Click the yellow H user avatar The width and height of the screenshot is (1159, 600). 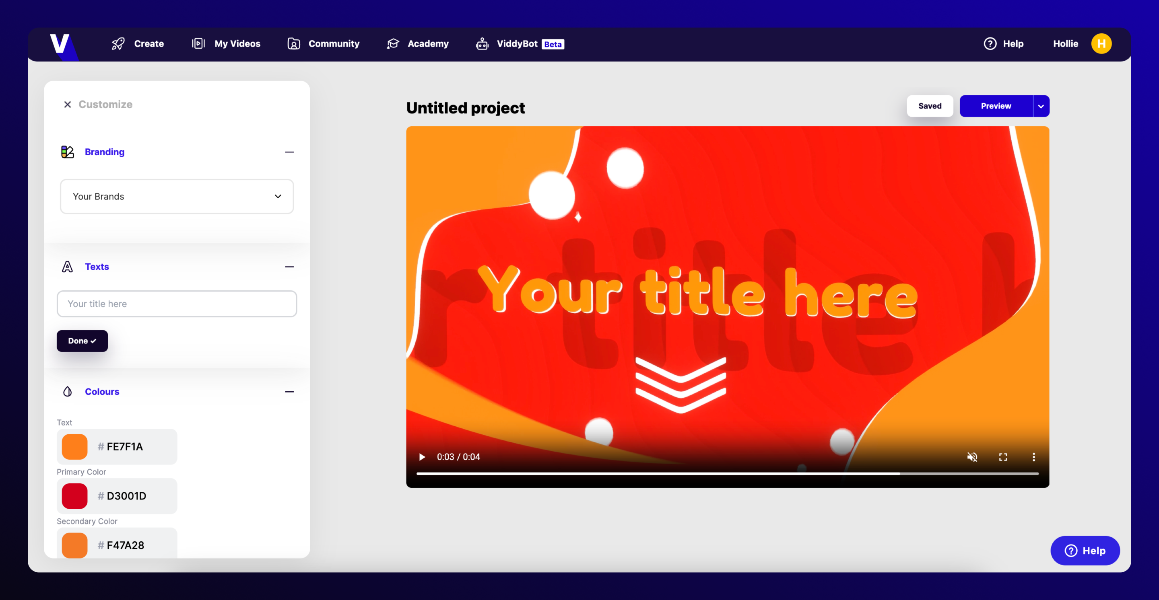click(1101, 43)
